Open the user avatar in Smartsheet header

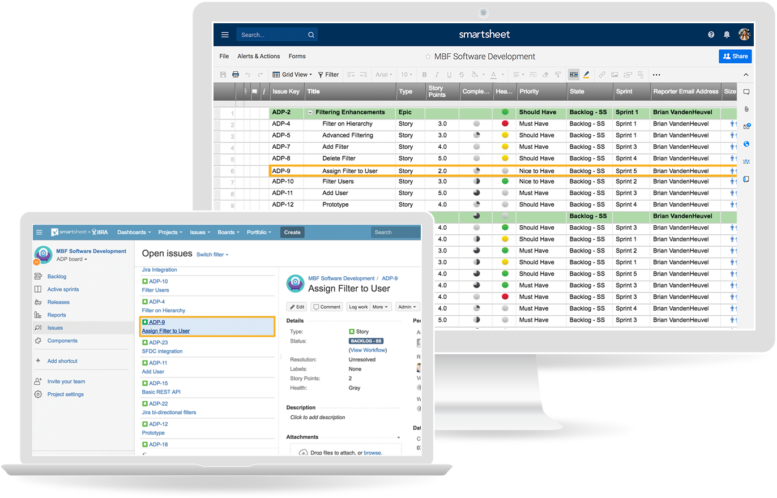point(744,35)
